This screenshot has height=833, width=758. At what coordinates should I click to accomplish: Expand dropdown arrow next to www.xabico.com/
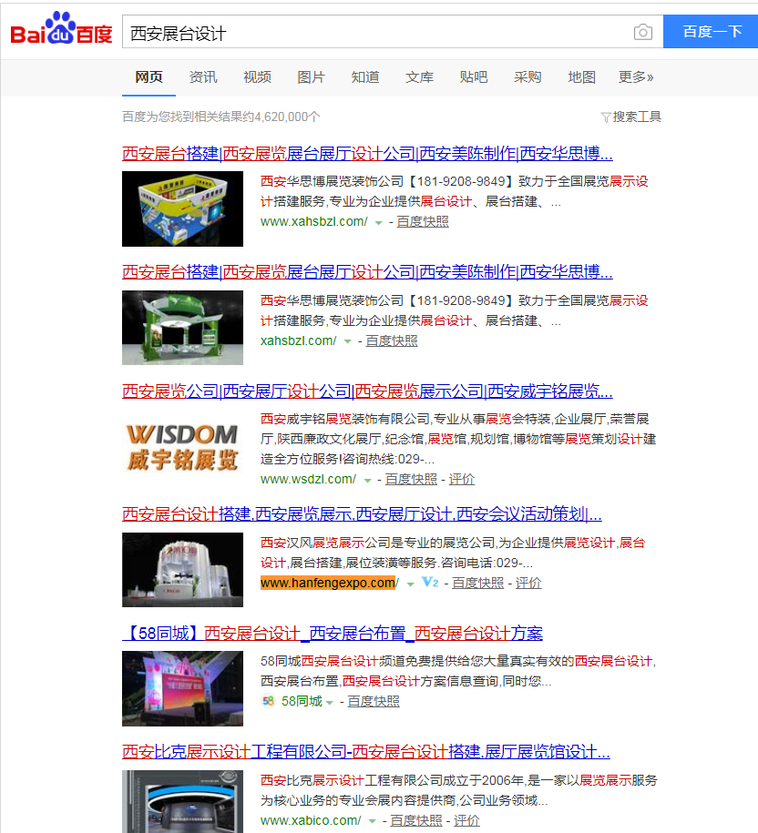click(372, 822)
